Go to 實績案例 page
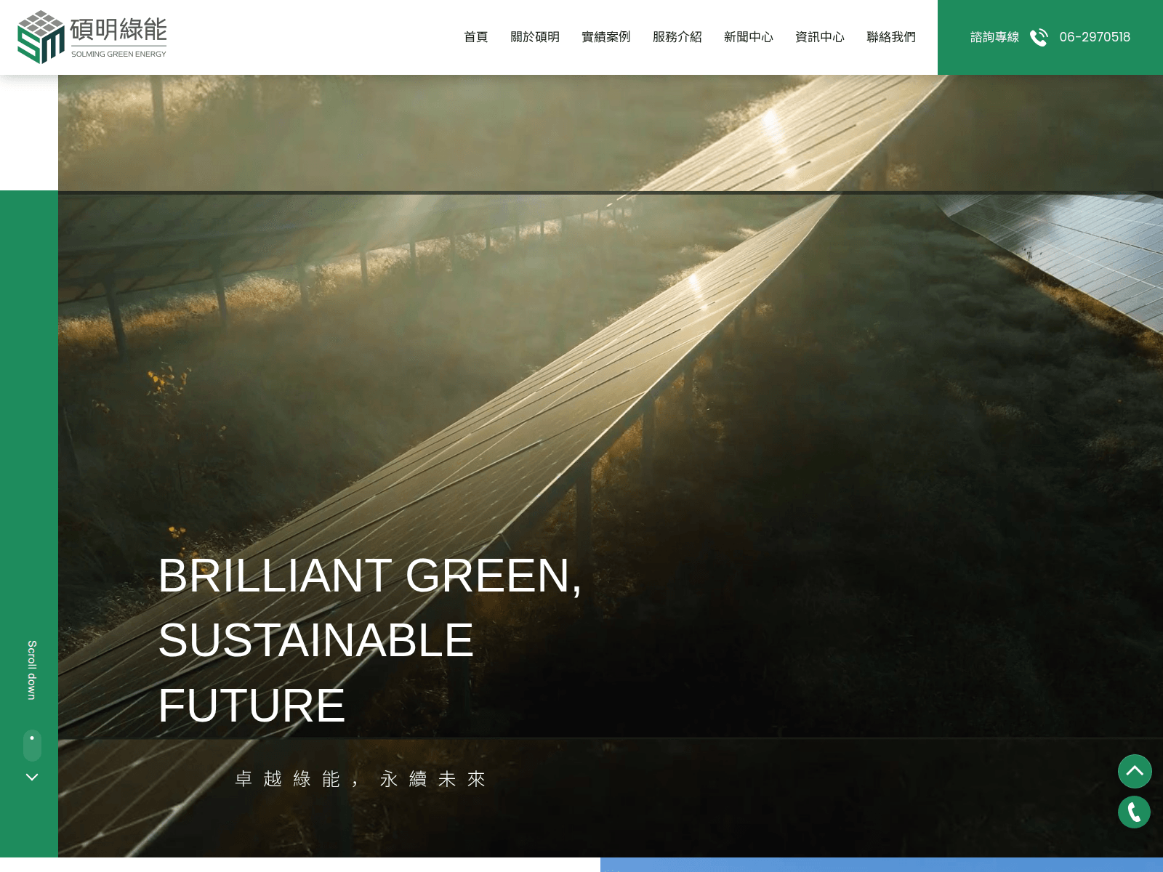1163x872 pixels. 606,37
